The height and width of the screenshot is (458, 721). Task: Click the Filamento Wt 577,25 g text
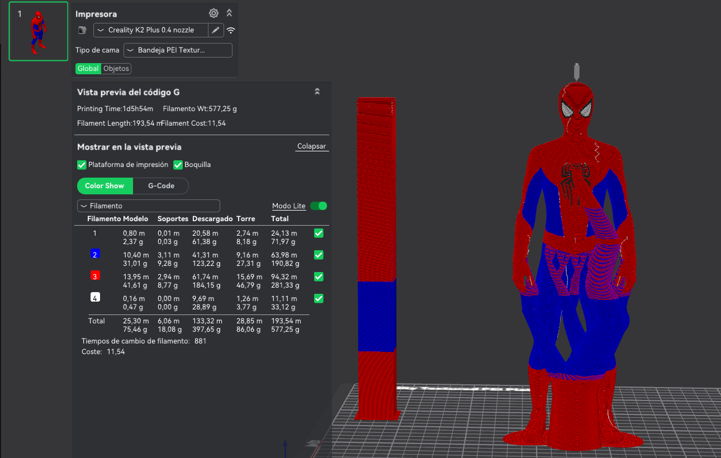(200, 109)
